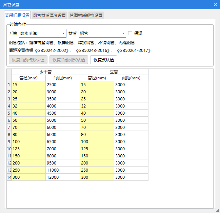Switch to the 风管材质厚度设置 tab
The image size is (220, 213).
pyautogui.click(x=49, y=15)
